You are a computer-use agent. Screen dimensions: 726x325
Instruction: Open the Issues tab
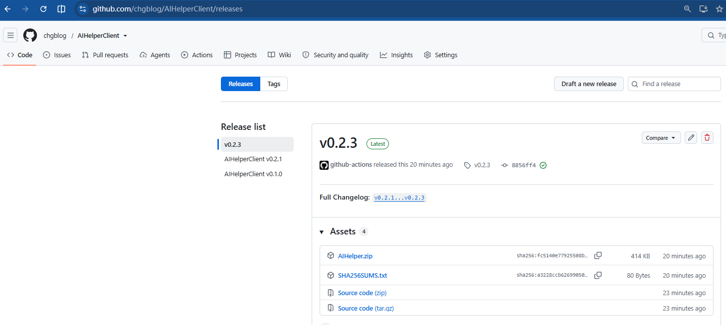[x=57, y=55]
